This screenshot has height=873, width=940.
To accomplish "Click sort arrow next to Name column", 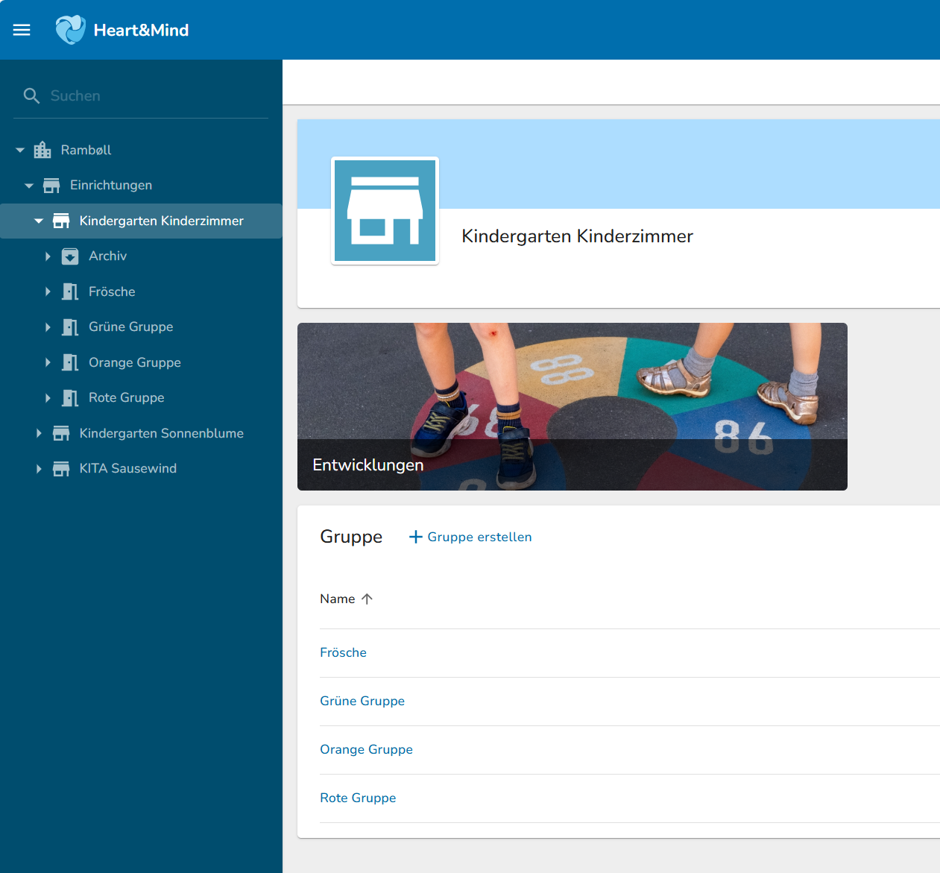I will tap(367, 599).
